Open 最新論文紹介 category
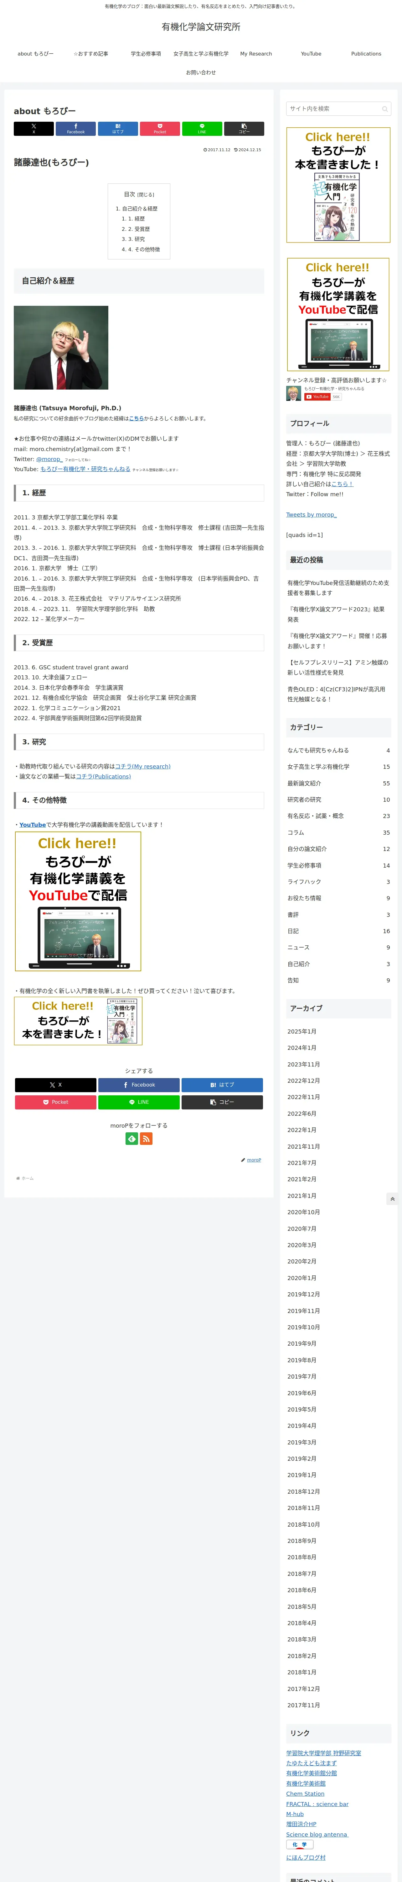 tap(338, 783)
